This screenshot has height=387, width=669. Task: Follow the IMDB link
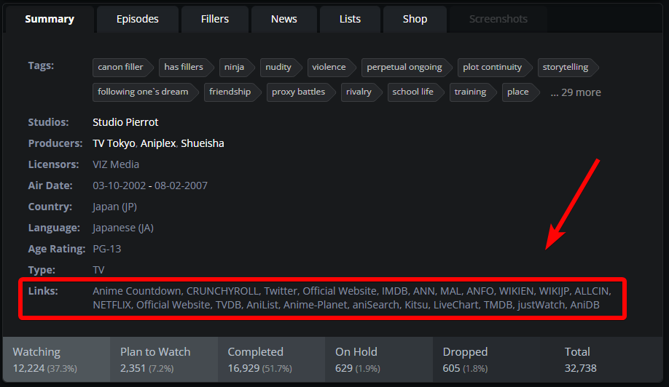coord(395,291)
